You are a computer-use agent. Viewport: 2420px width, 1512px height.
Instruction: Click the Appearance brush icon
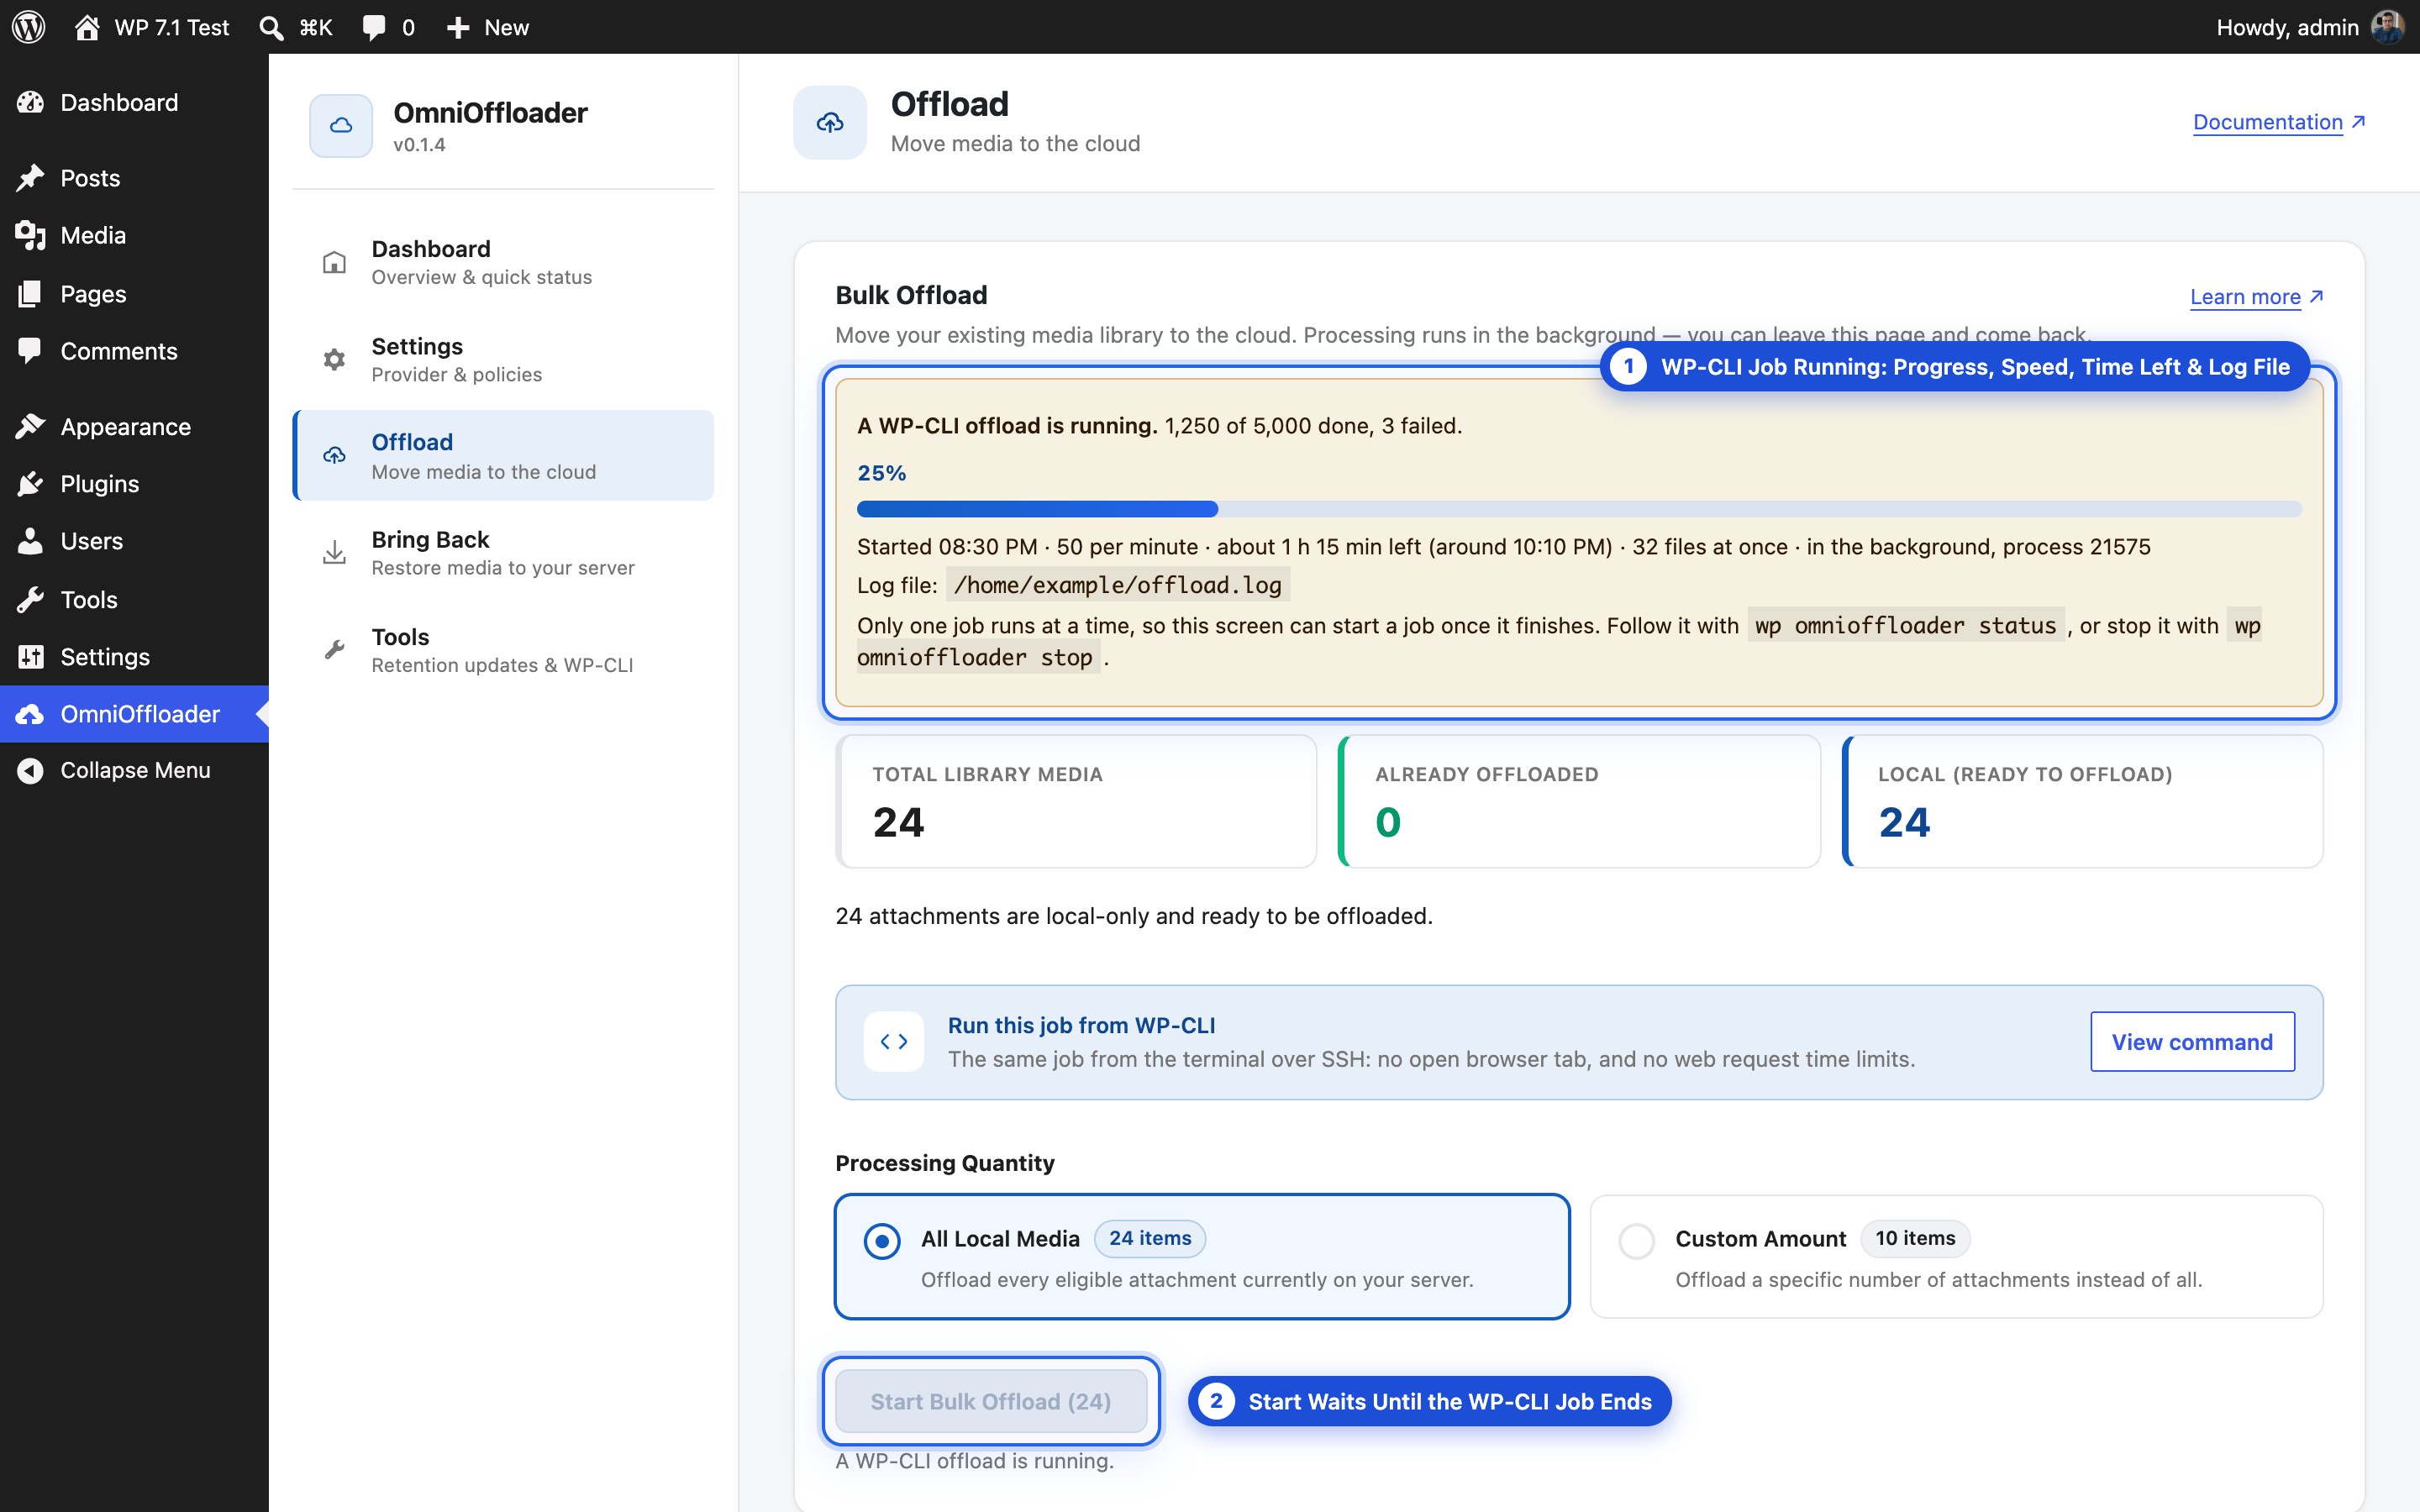click(30, 426)
